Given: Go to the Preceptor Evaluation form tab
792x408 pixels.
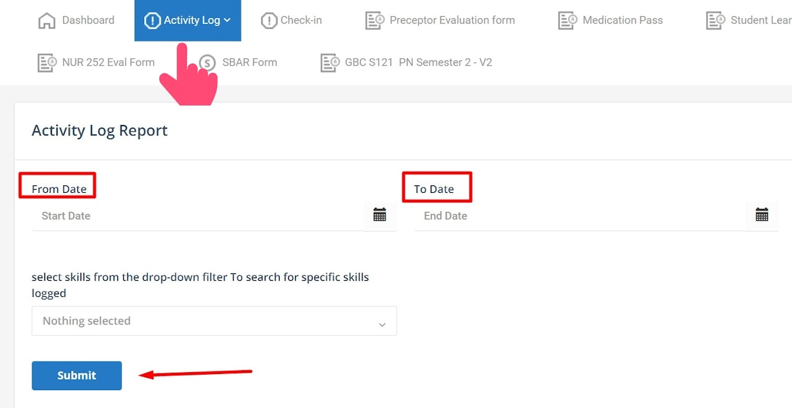Looking at the screenshot, I should coord(452,20).
